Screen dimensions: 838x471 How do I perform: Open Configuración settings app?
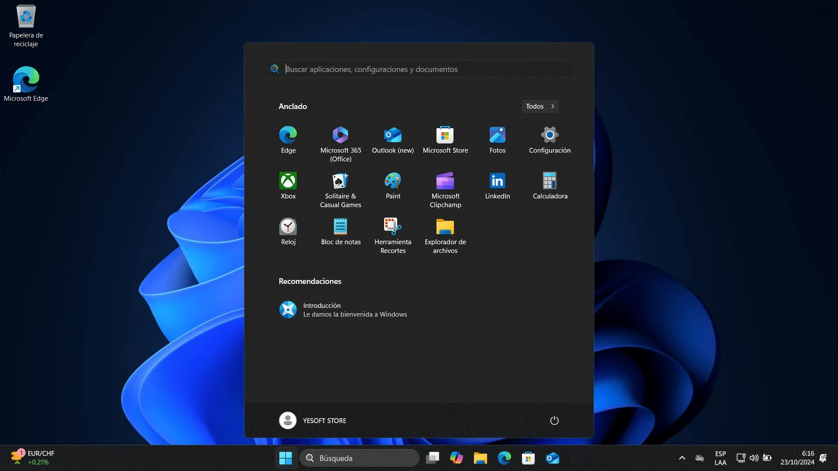[550, 140]
